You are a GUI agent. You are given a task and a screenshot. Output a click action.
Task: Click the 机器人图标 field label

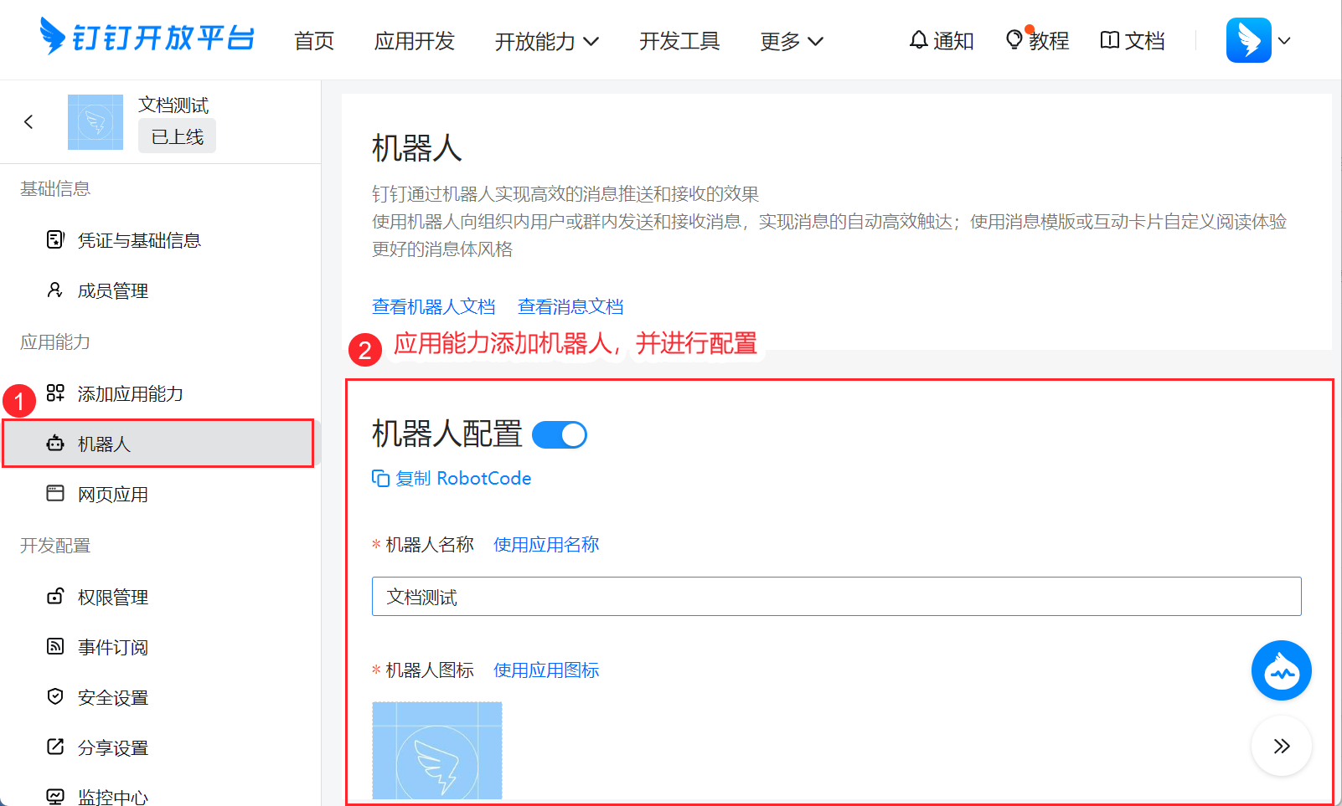coord(430,670)
